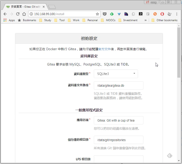Image resolution: width=182 pixels, height=164 pixels.
Task: Select the 安裝頁面 Gitea tab
Action: point(25,7)
